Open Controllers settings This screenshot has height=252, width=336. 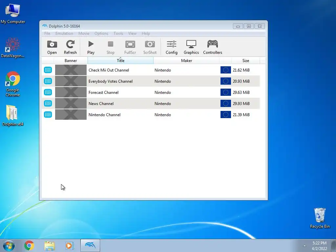point(213,47)
